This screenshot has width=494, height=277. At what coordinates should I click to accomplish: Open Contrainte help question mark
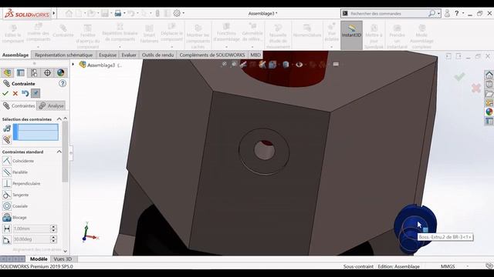pyautogui.click(x=63, y=84)
